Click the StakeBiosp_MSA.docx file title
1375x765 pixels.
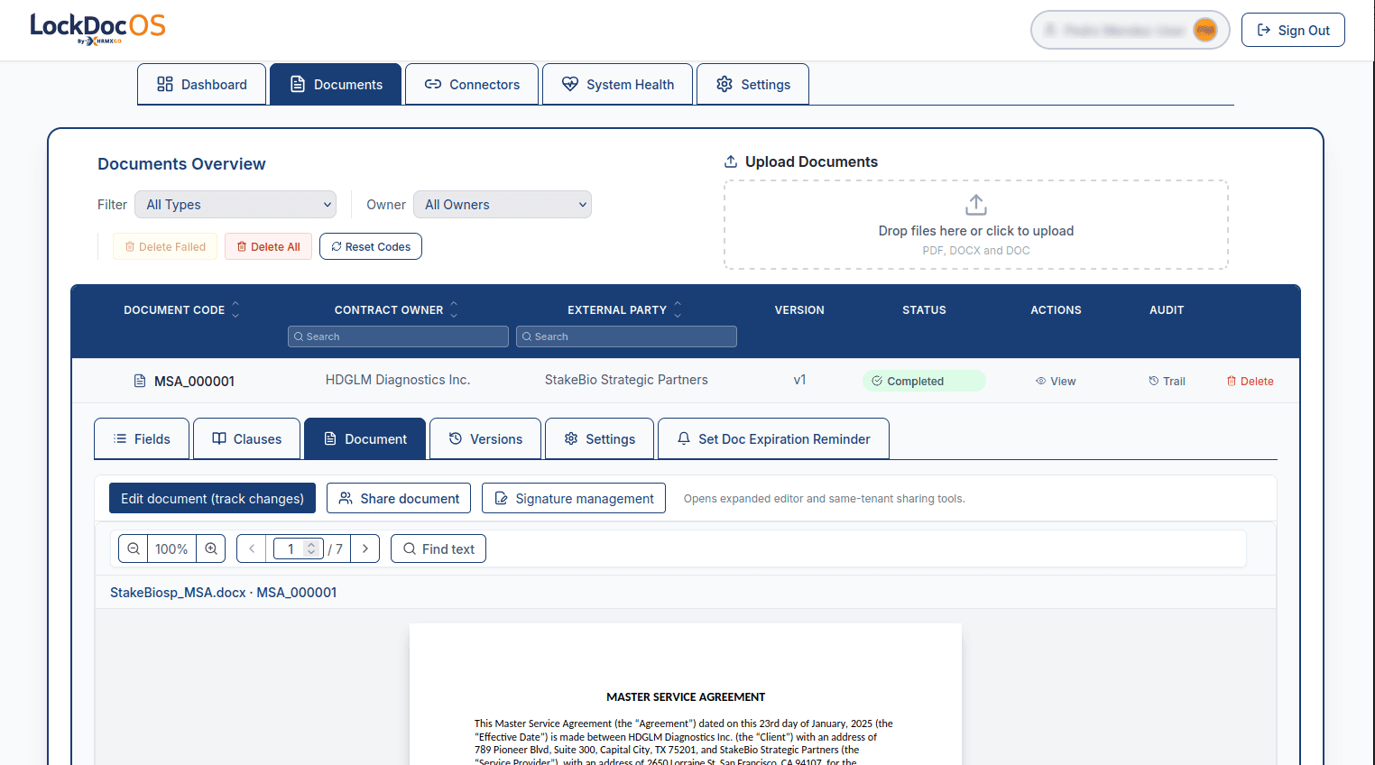point(223,593)
